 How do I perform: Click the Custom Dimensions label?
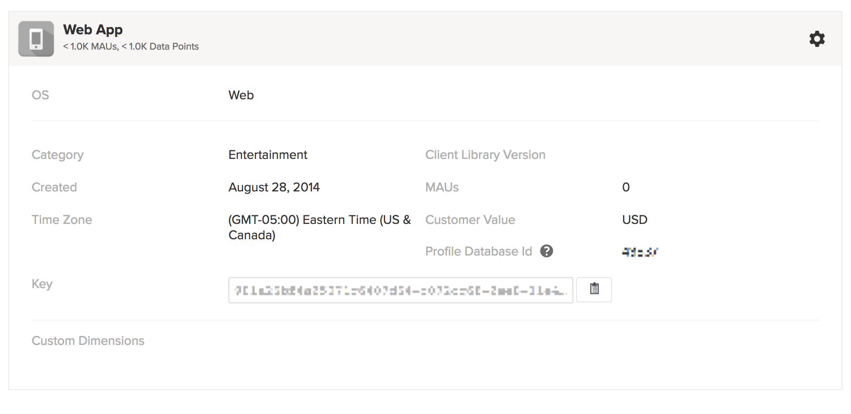pyautogui.click(x=88, y=341)
